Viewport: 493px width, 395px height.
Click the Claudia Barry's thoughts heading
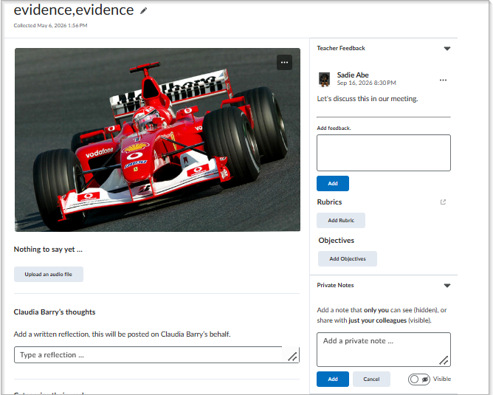click(55, 312)
